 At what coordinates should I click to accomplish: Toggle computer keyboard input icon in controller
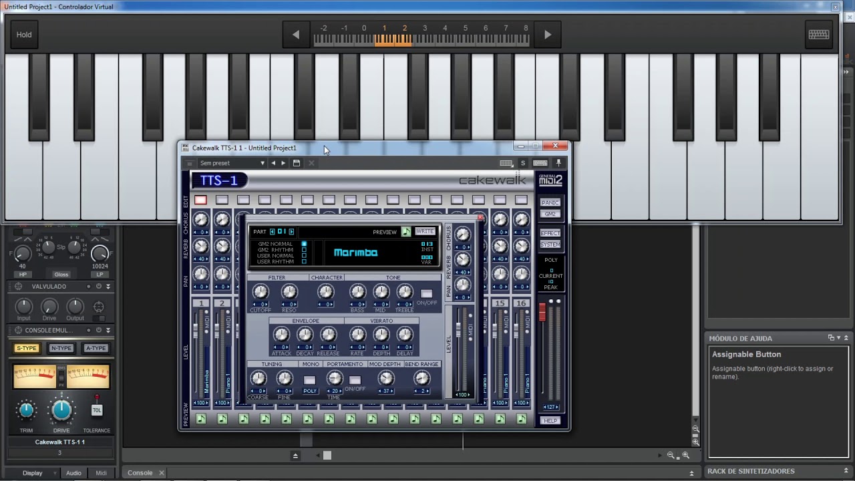coord(819,35)
